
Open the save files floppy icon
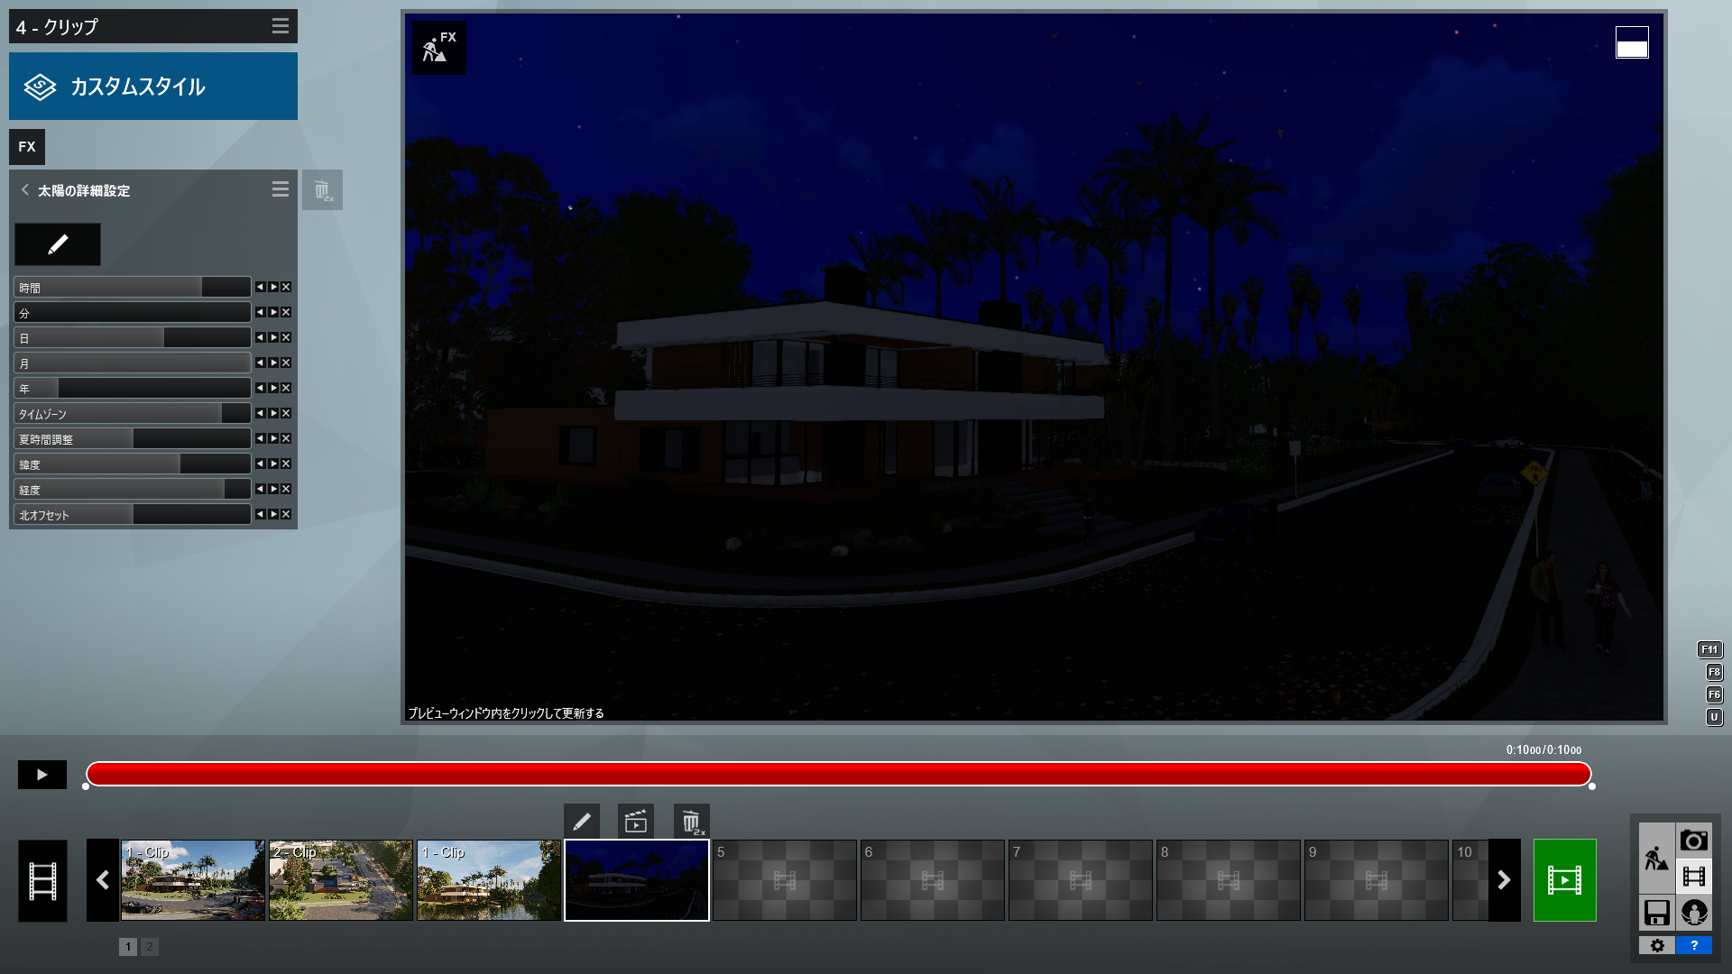pyautogui.click(x=1657, y=913)
